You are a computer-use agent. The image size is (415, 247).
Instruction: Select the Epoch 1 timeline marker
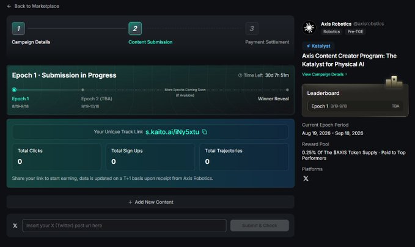[x=14, y=90]
